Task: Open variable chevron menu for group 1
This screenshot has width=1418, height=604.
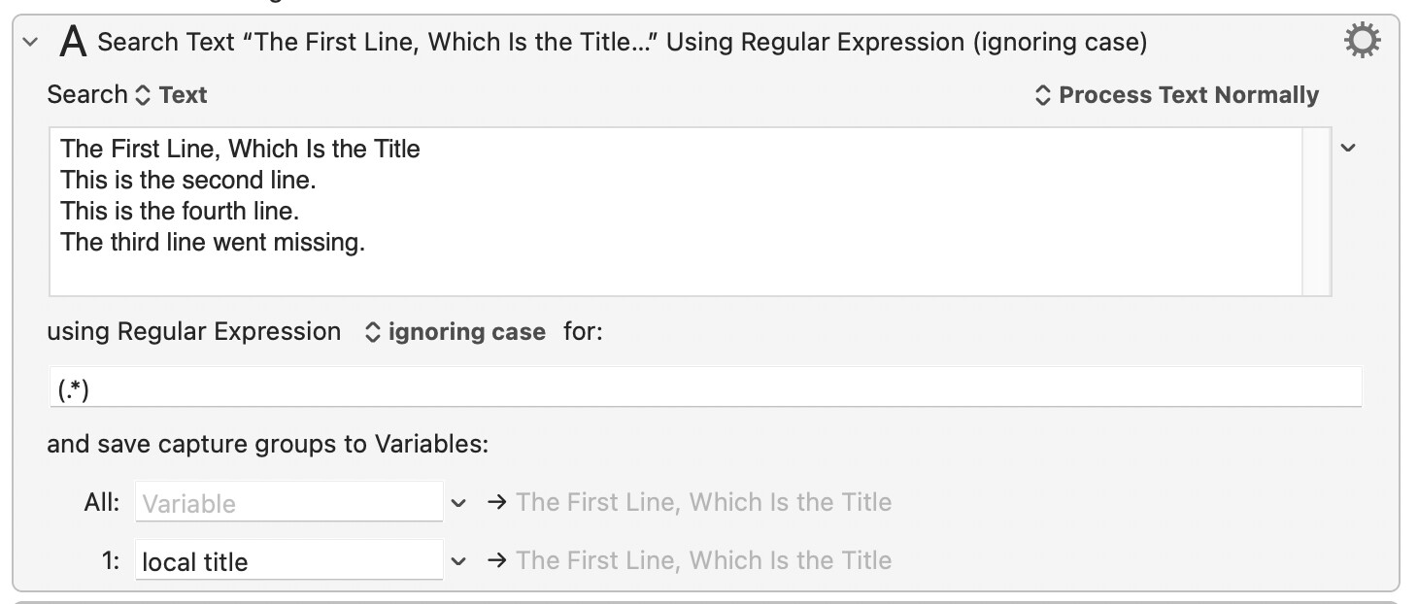Action: pos(459,561)
